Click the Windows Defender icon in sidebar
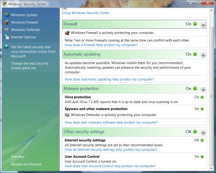 click(6, 30)
